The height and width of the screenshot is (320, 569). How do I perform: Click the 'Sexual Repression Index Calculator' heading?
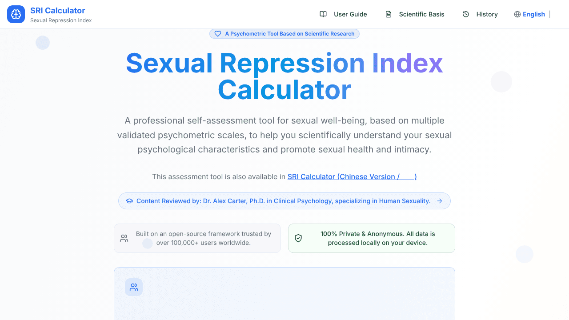tap(284, 76)
